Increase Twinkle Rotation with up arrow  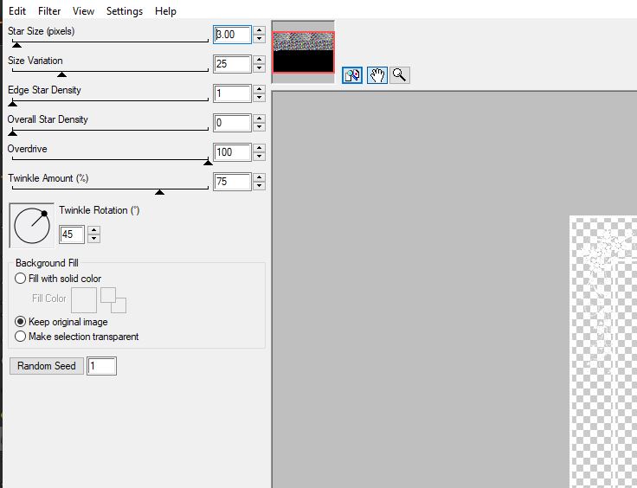point(93,230)
